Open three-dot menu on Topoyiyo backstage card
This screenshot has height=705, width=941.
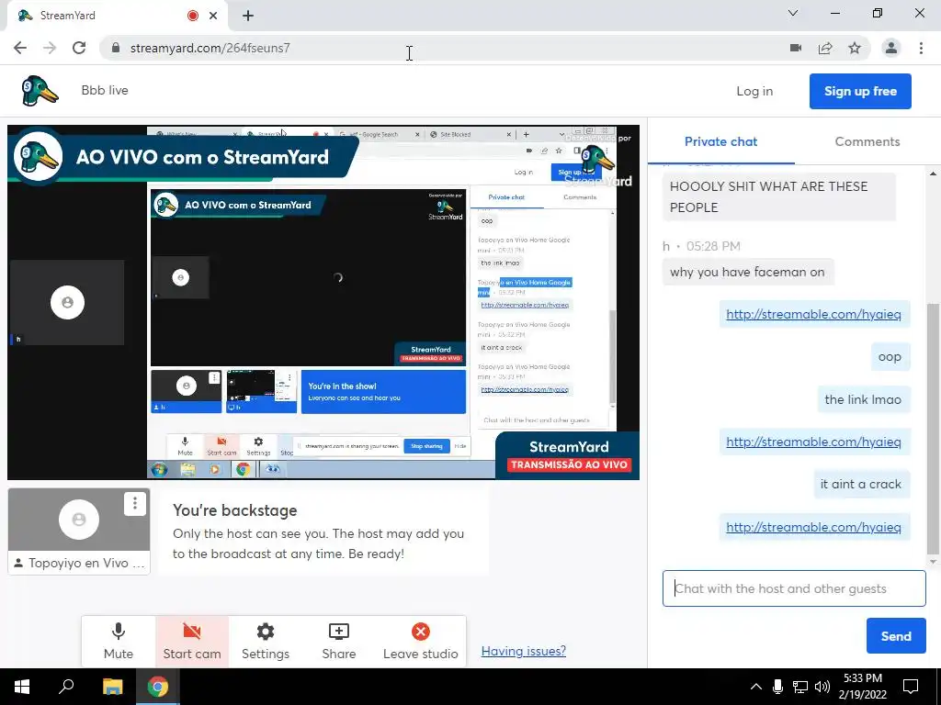[135, 503]
